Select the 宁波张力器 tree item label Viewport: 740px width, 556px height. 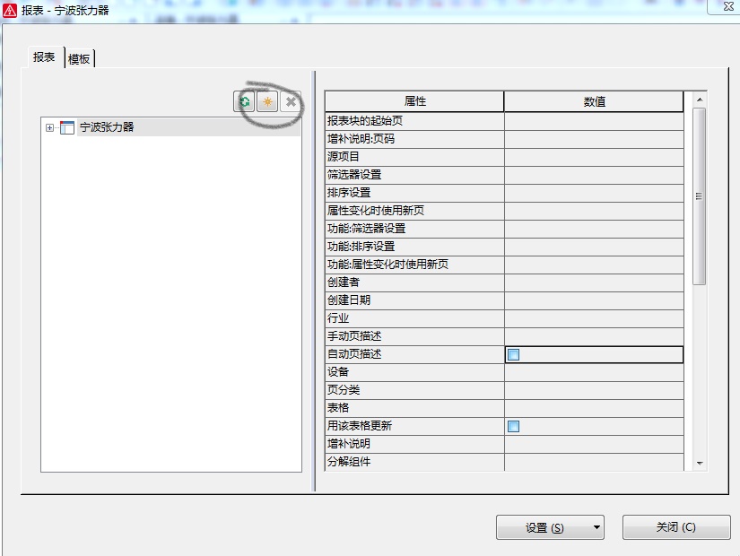[x=107, y=127]
